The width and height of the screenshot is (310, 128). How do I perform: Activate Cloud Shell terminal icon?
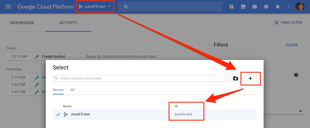(243, 7)
